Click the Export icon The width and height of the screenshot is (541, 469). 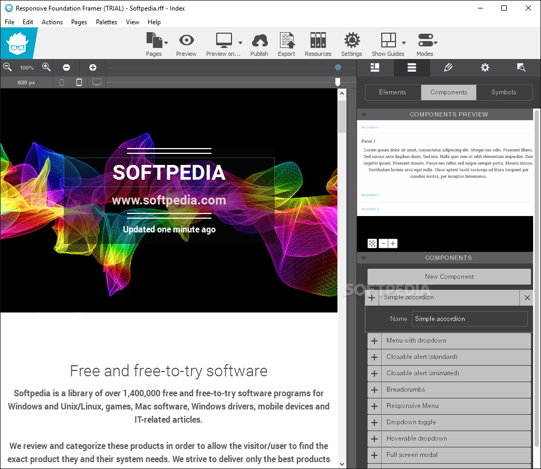tap(287, 41)
